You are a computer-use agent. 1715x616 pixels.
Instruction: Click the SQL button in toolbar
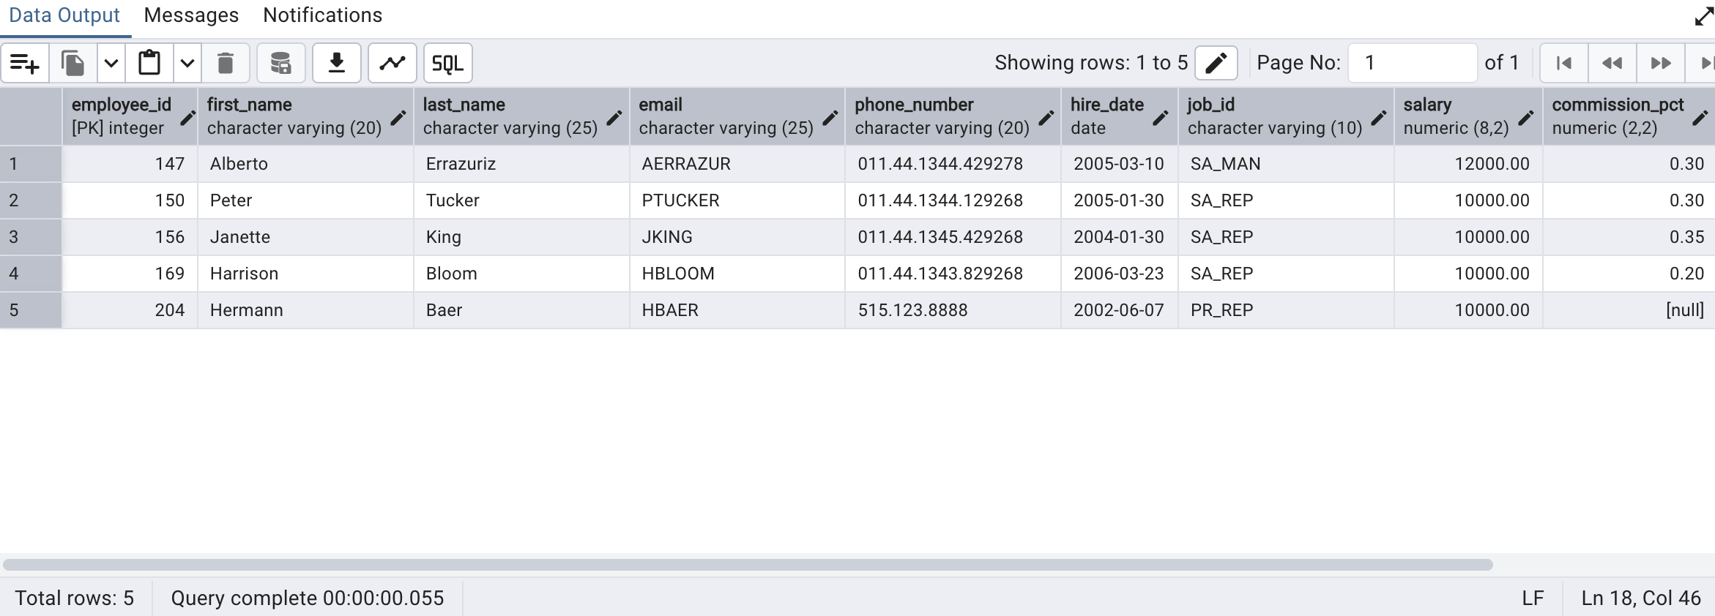pos(447,64)
